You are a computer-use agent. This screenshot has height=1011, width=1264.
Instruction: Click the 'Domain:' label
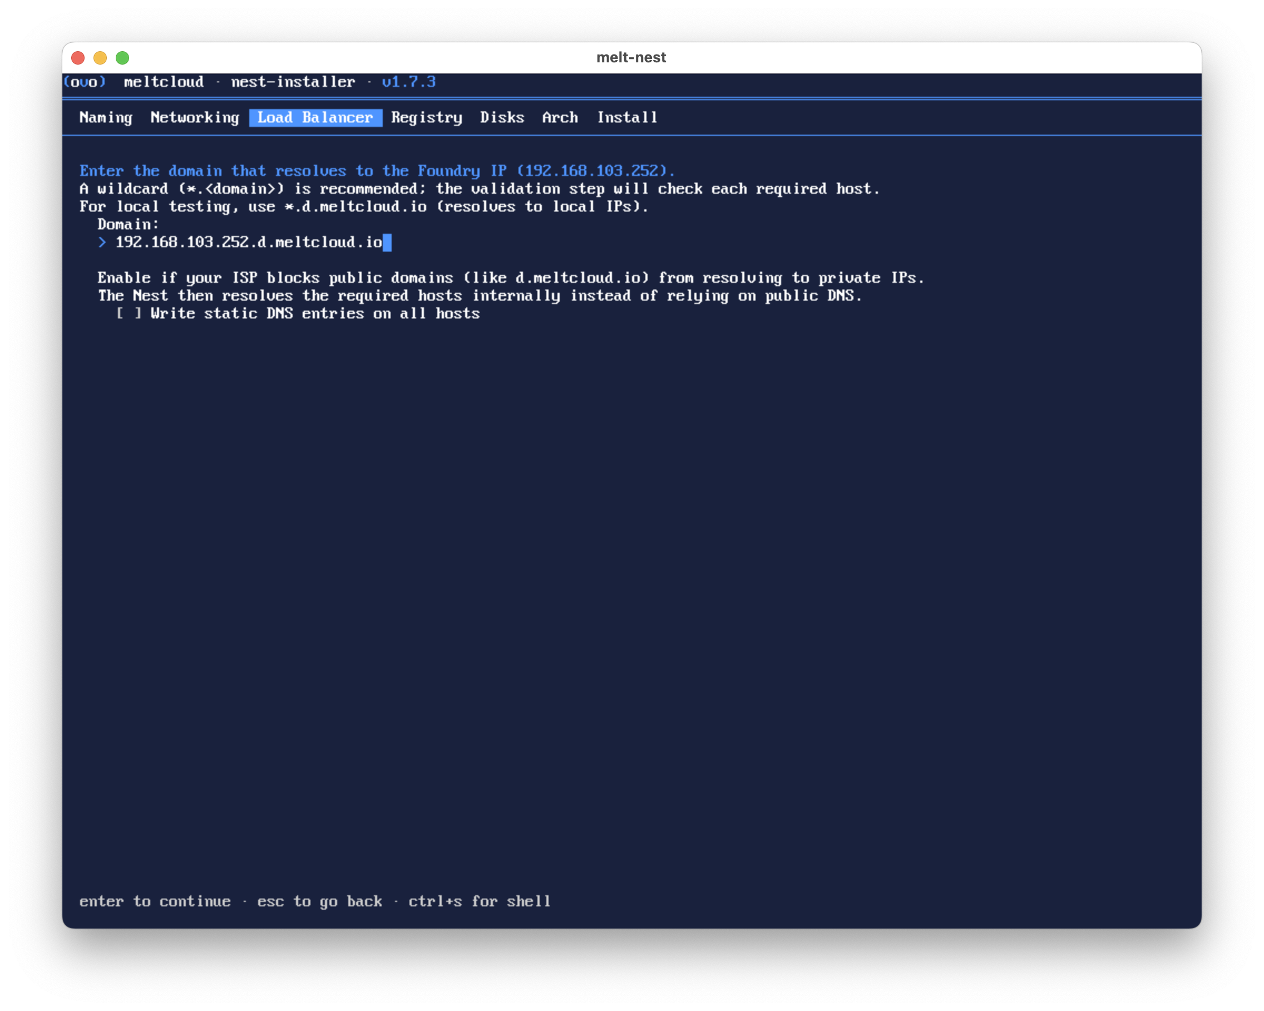(x=129, y=225)
